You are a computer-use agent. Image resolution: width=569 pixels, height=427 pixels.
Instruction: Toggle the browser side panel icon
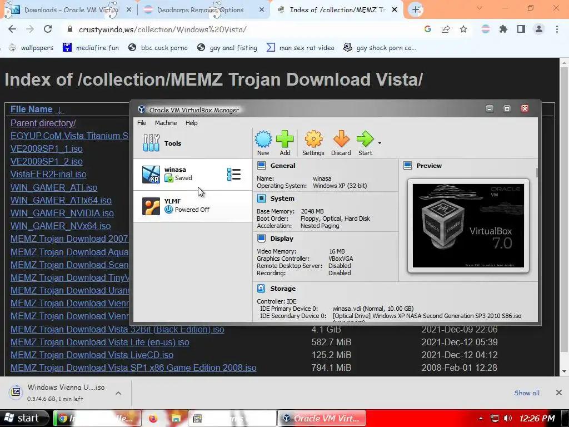[521, 29]
